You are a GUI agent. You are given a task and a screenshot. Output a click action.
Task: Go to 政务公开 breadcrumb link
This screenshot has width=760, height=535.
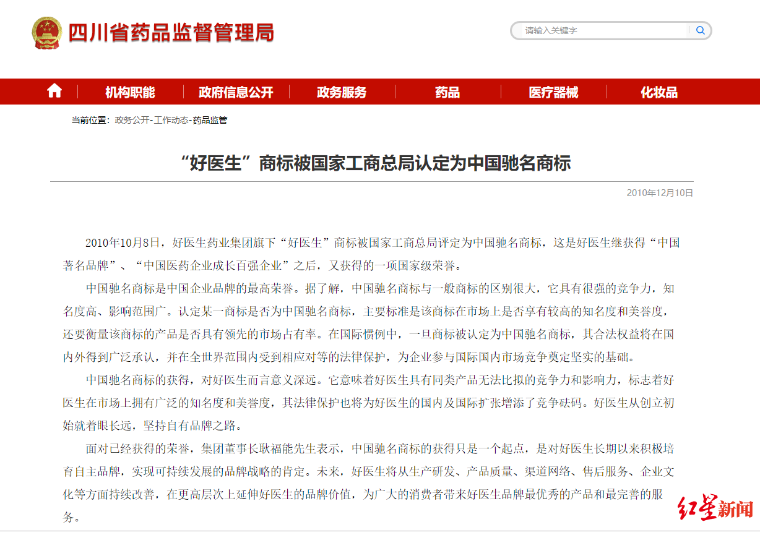pyautogui.click(x=132, y=120)
